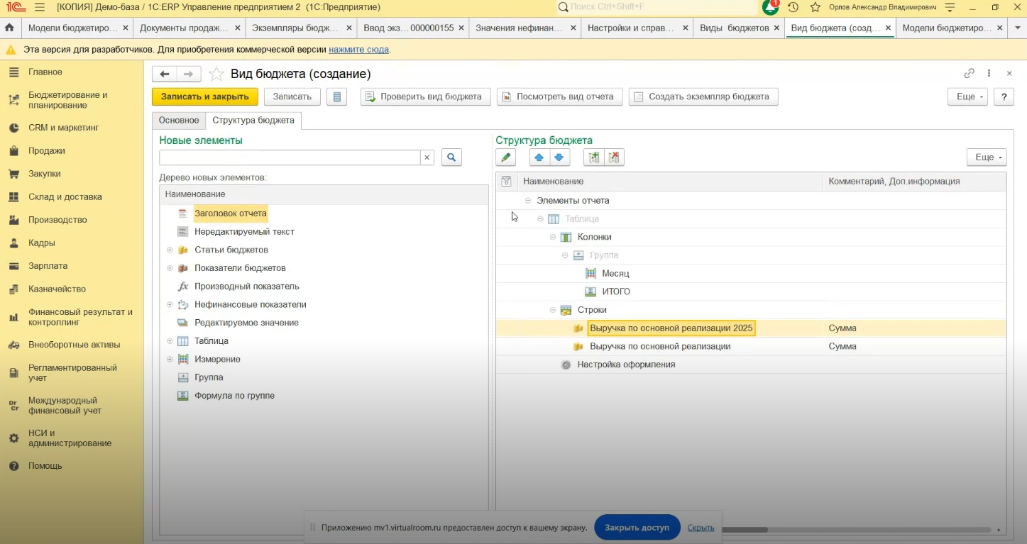This screenshot has height=544, width=1027.
Task: Click the magnifier search button for new elements
Action: 451,157
